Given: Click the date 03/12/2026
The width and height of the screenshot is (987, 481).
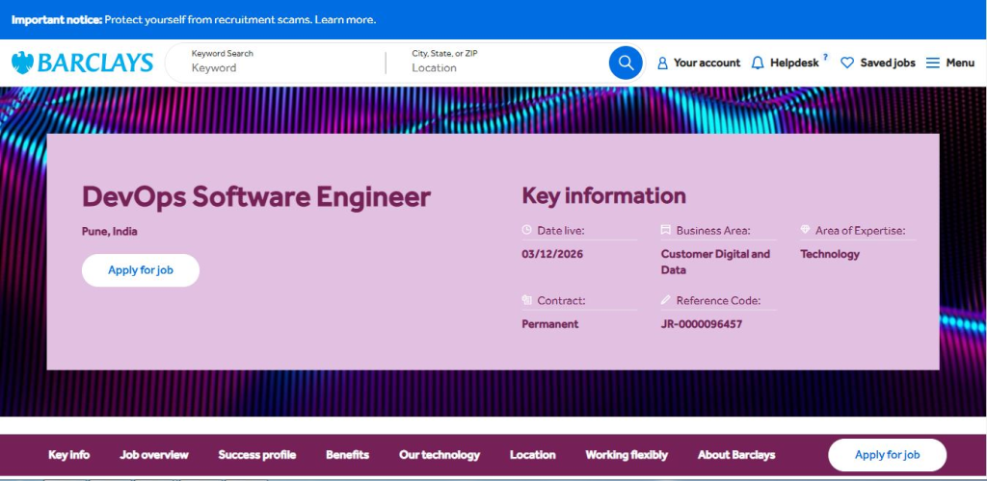Looking at the screenshot, I should [x=552, y=254].
